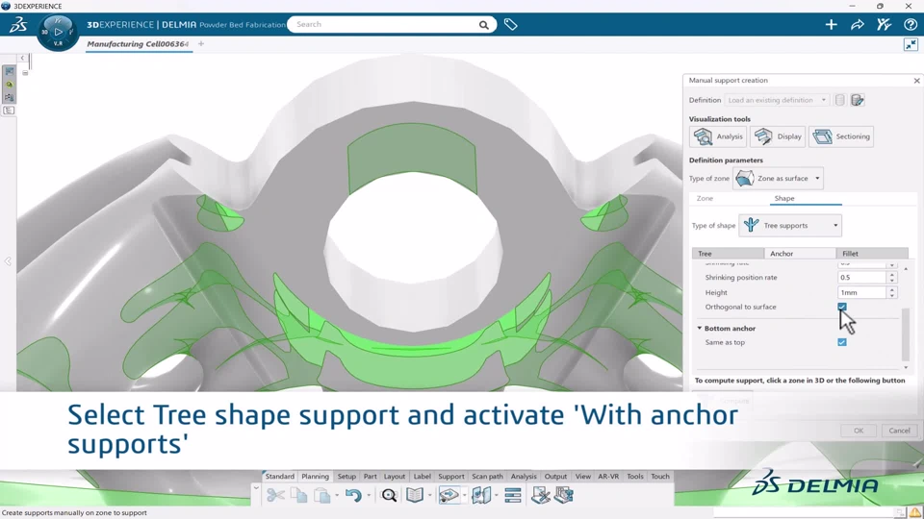Click the Display visualization tool button
The width and height of the screenshot is (924, 519).
click(x=779, y=136)
